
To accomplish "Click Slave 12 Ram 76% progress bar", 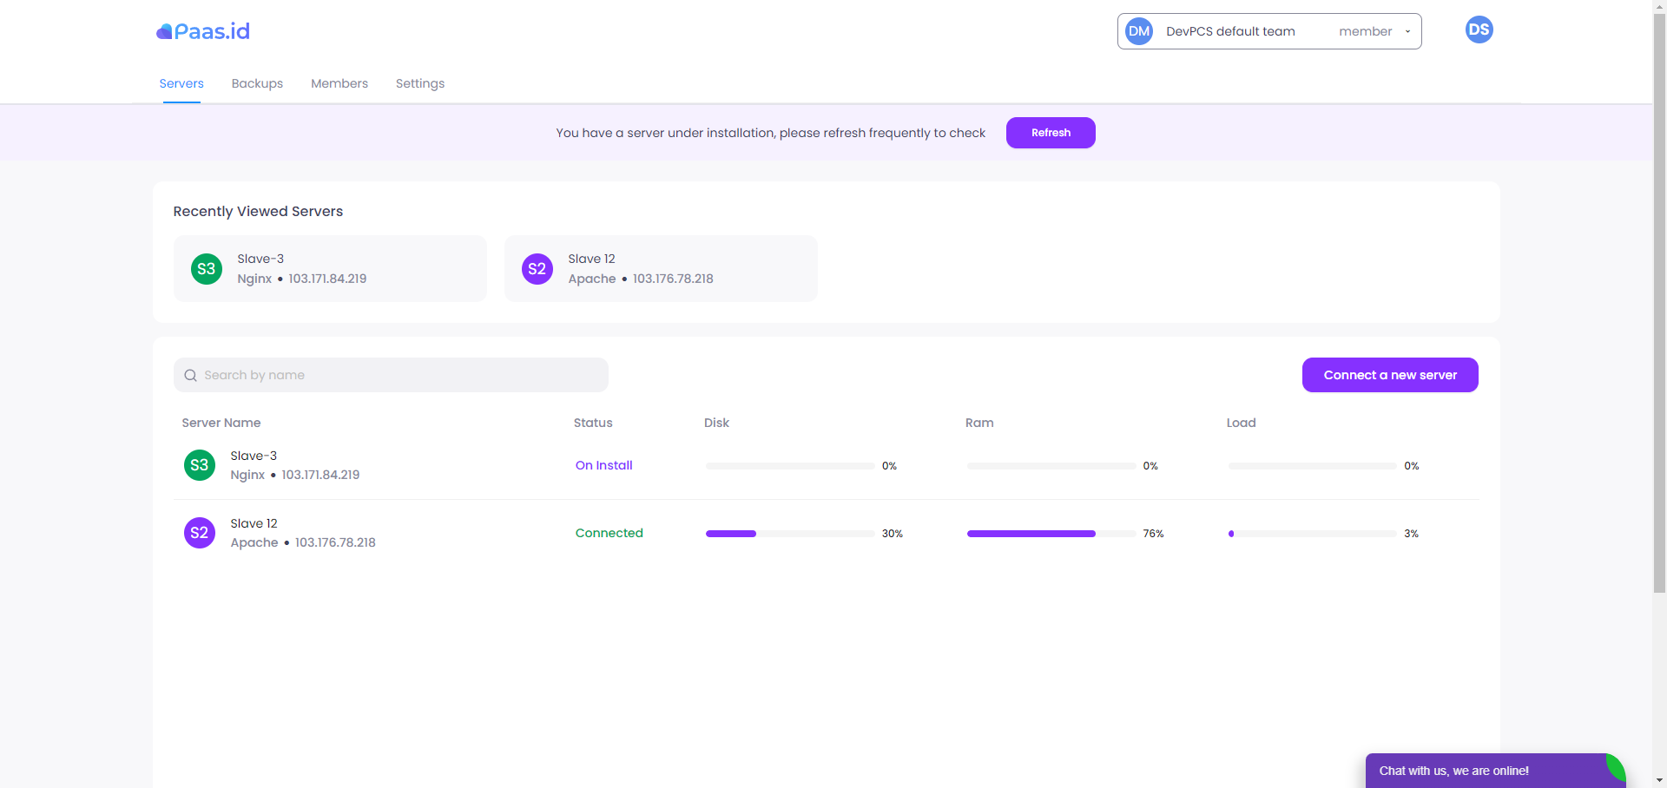I will pos(1051,534).
